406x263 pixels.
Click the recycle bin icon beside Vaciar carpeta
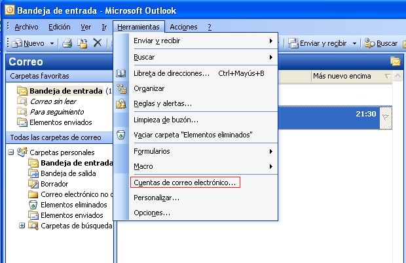121,135
